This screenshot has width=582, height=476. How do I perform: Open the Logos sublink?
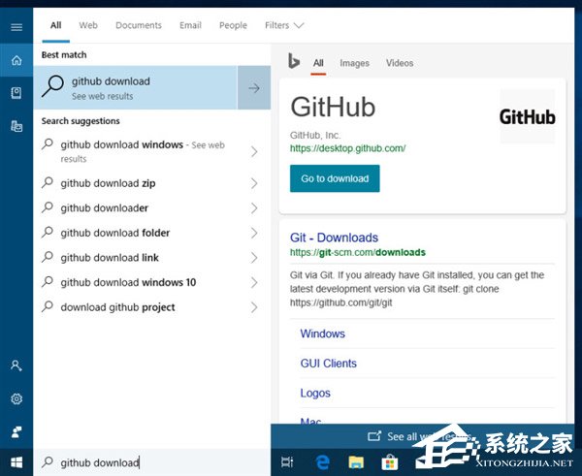pyautogui.click(x=315, y=393)
